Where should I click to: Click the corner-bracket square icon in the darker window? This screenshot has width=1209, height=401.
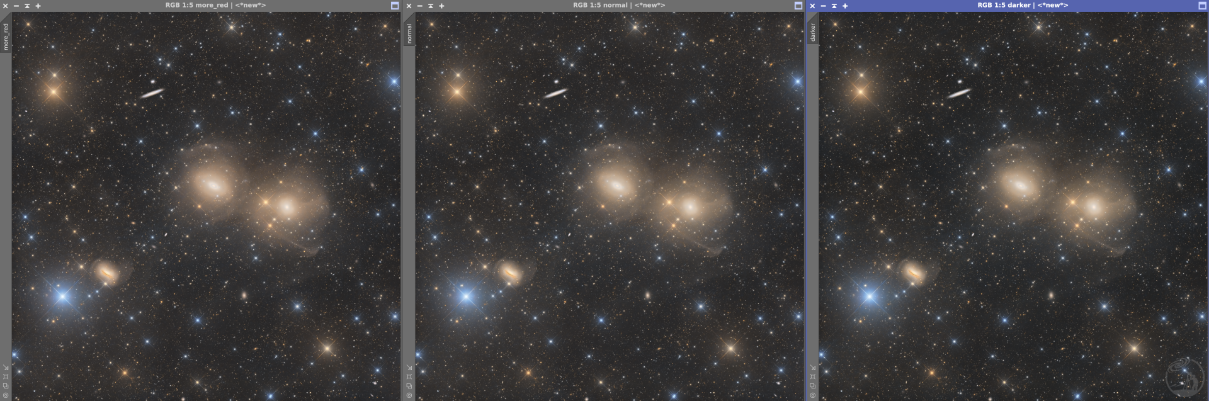tap(813, 376)
